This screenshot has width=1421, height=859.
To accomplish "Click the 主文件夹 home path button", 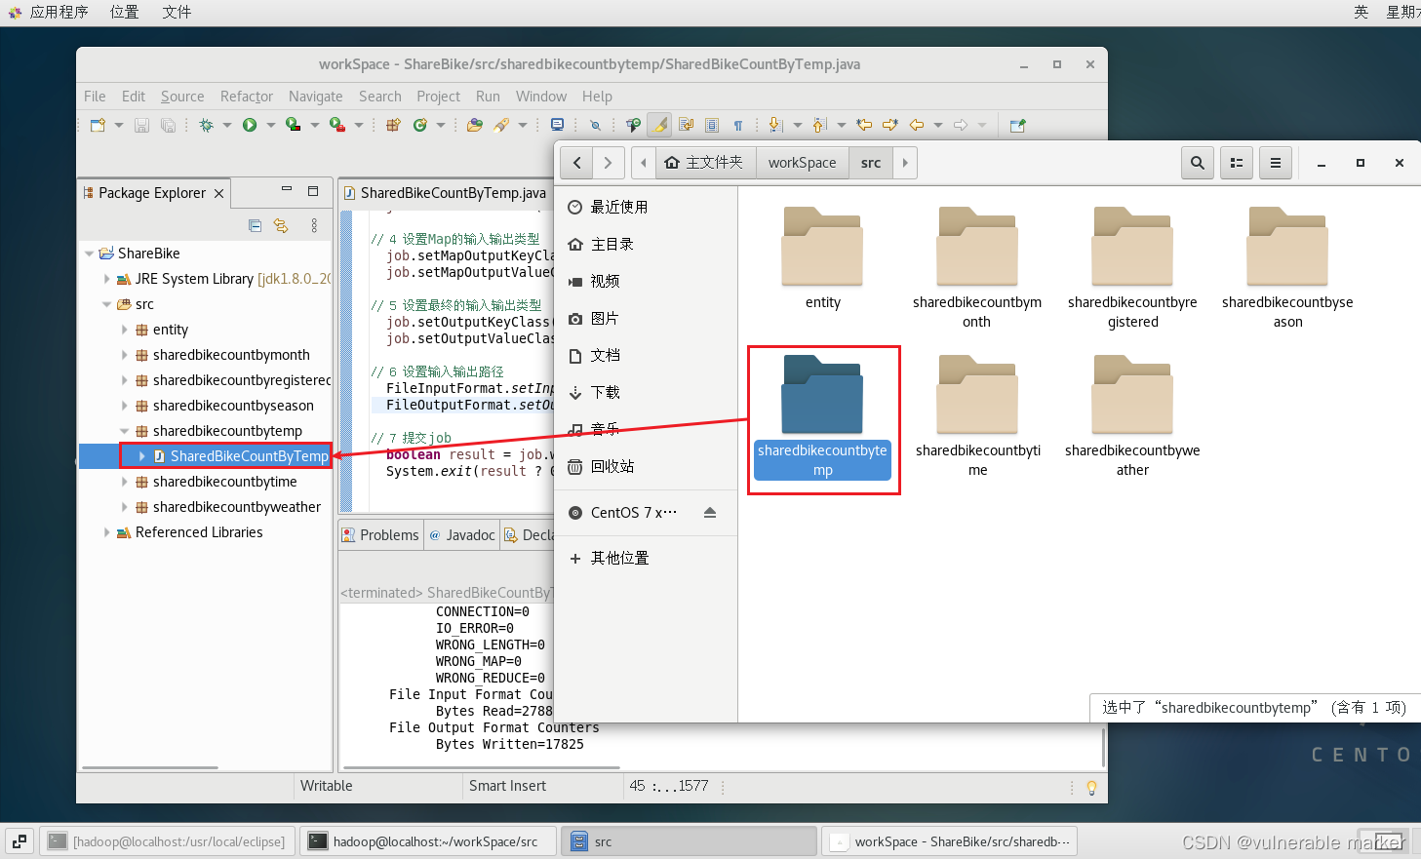I will 704,163.
